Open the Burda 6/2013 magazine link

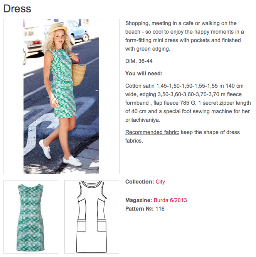pyautogui.click(x=170, y=200)
